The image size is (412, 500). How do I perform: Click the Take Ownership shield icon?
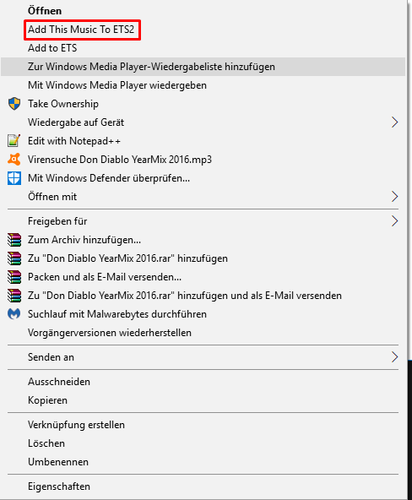pyautogui.click(x=14, y=104)
